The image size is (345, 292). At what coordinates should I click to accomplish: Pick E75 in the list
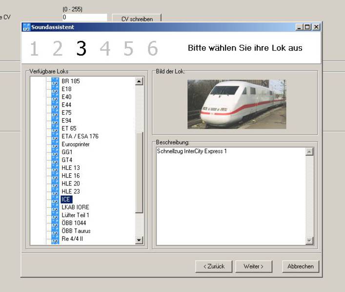tap(66, 113)
